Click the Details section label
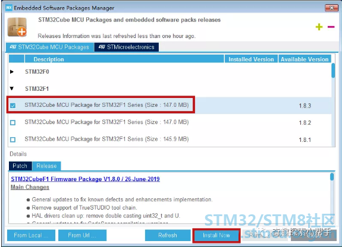The width and height of the screenshot is (342, 247). click(18, 154)
